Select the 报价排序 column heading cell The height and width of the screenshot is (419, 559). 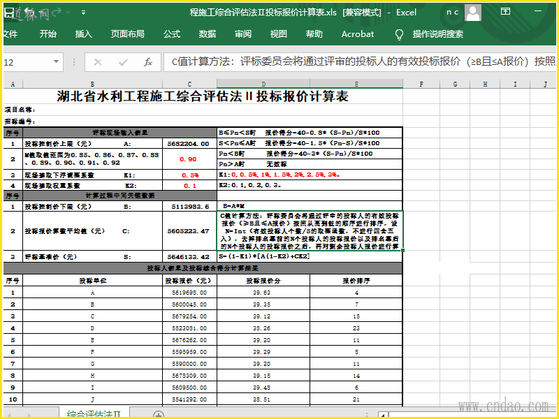356,281
